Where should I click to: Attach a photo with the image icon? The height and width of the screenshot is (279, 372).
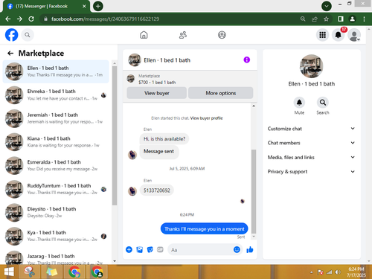140,249
